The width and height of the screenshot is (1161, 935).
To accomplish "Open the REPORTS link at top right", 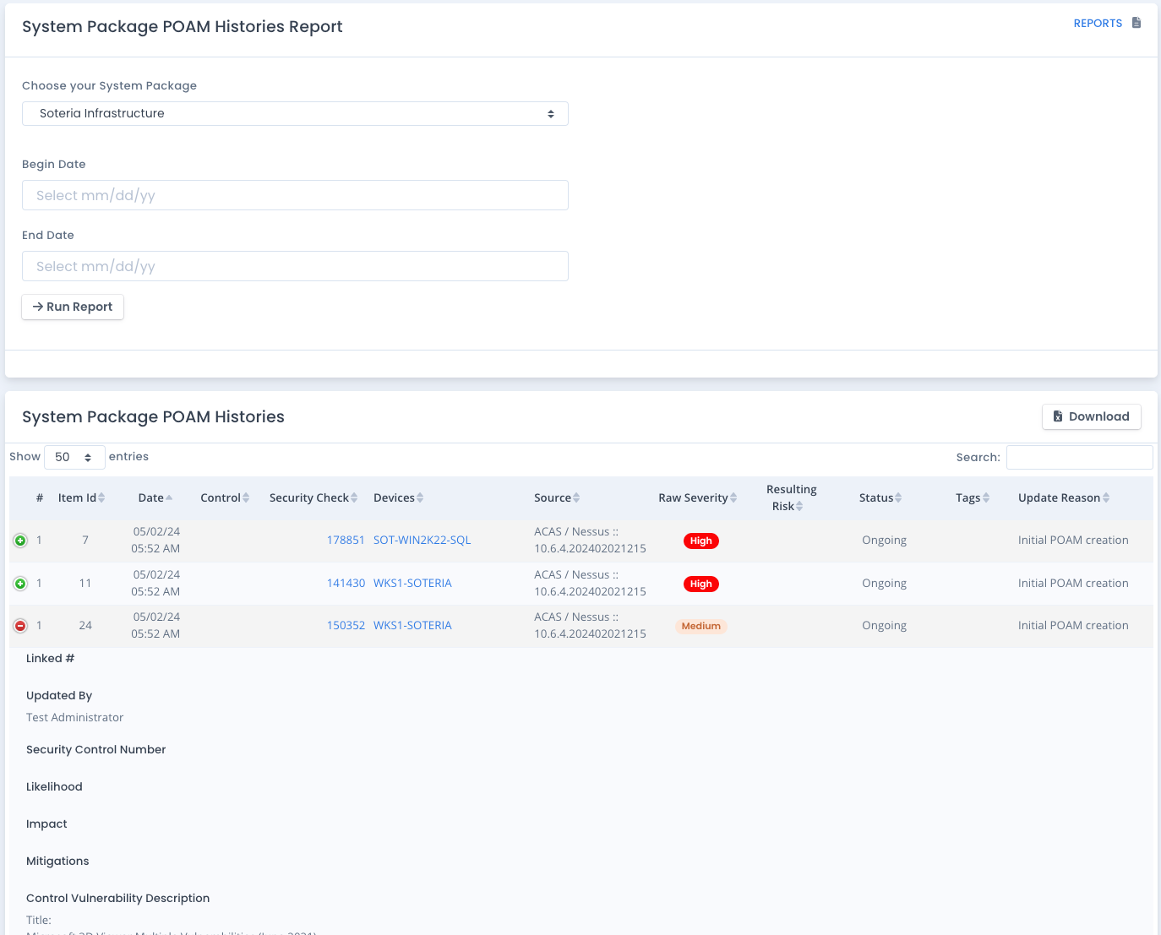I will (1098, 24).
